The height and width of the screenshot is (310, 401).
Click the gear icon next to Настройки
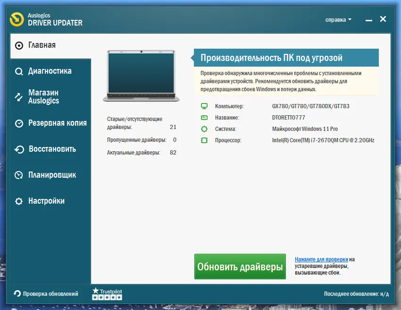[19, 201]
